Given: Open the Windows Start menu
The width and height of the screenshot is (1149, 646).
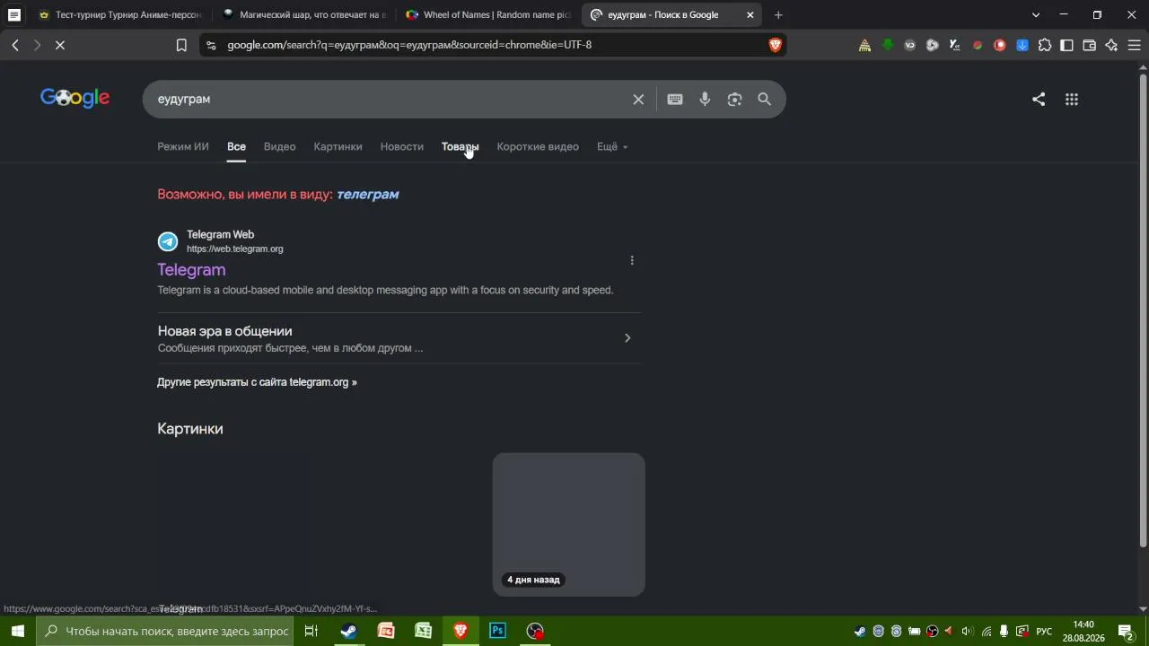Looking at the screenshot, I should pos(17,631).
